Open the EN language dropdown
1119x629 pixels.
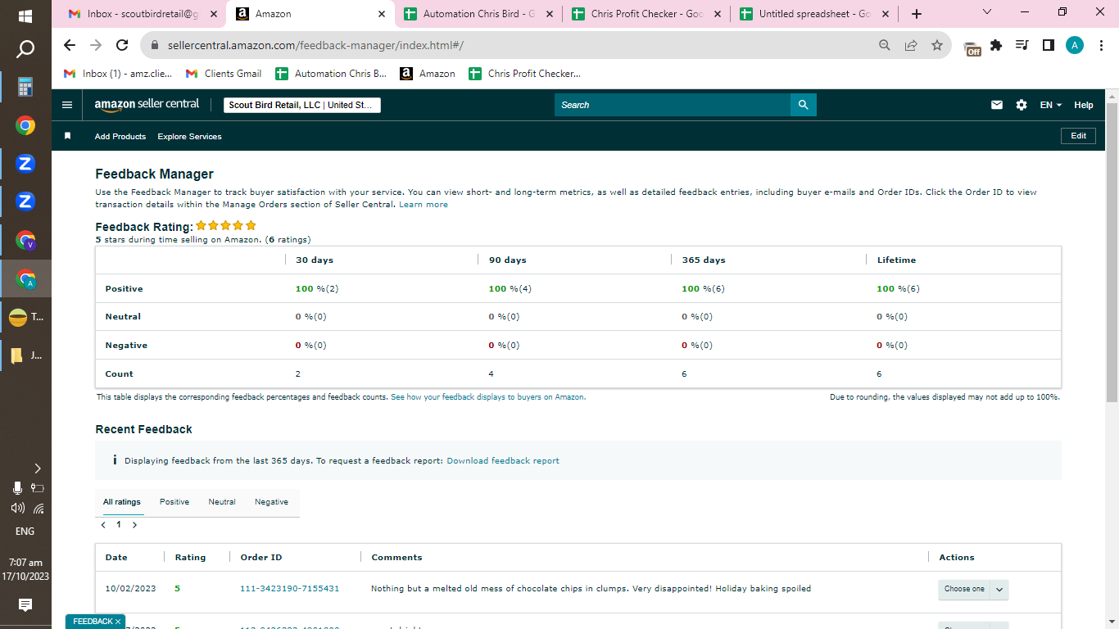1051,105
